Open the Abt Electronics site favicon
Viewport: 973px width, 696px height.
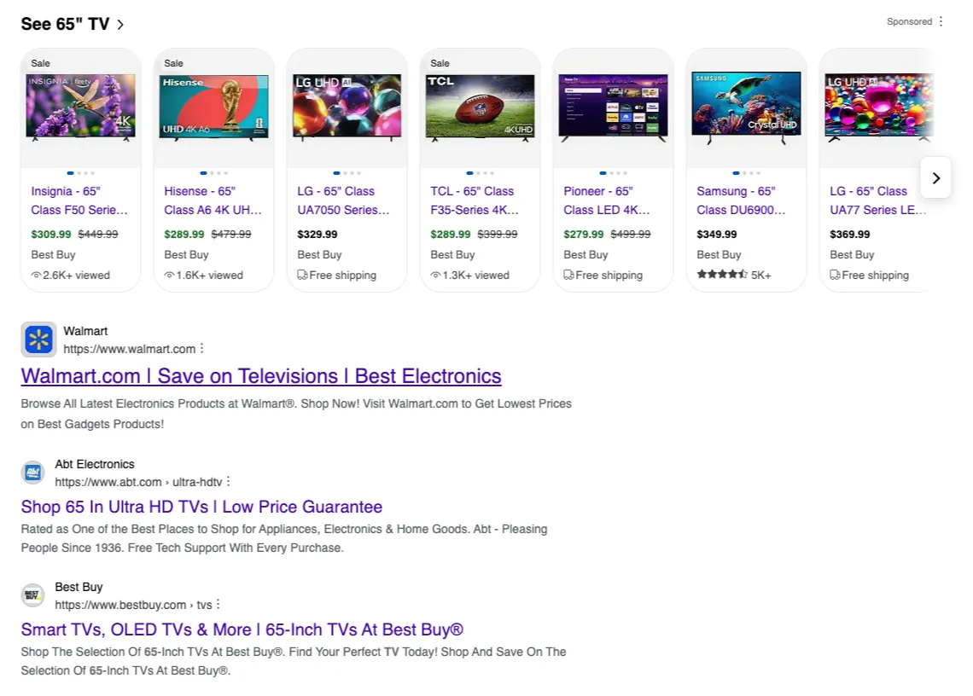33,473
